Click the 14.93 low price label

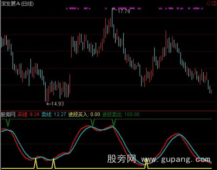coord(57,104)
